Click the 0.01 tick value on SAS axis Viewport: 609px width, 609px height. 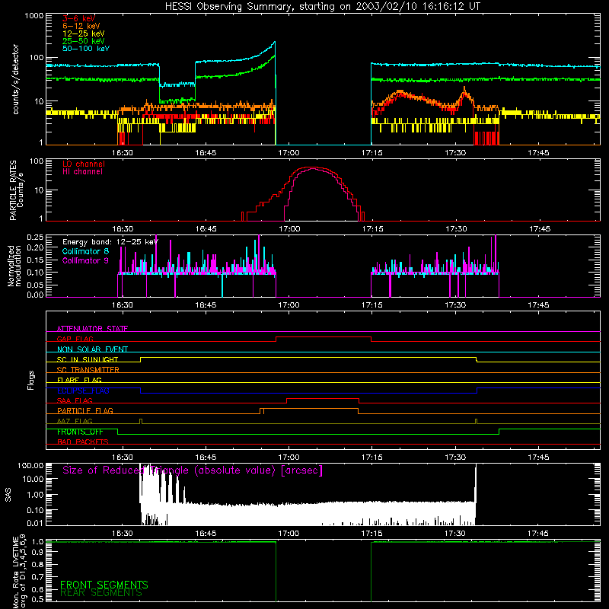35,523
